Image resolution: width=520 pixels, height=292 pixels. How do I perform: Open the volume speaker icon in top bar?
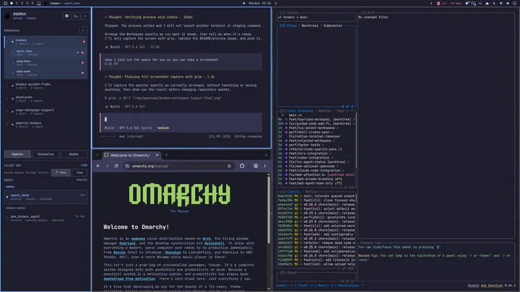[x=508, y=4]
